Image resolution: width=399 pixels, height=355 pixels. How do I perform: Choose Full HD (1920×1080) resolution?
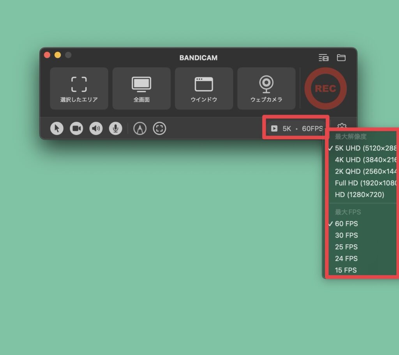365,183
